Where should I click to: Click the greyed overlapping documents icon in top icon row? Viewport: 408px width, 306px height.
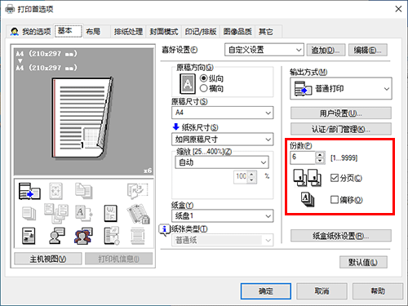pos(83,190)
